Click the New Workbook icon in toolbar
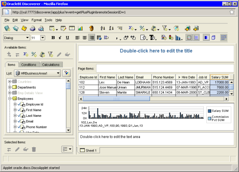 point(7,28)
